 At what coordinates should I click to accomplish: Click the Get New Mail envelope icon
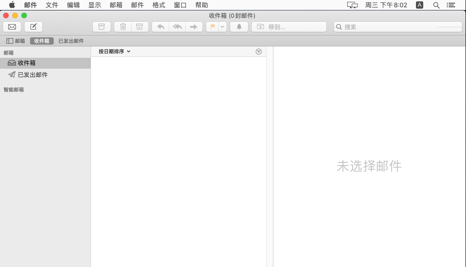coord(12,27)
